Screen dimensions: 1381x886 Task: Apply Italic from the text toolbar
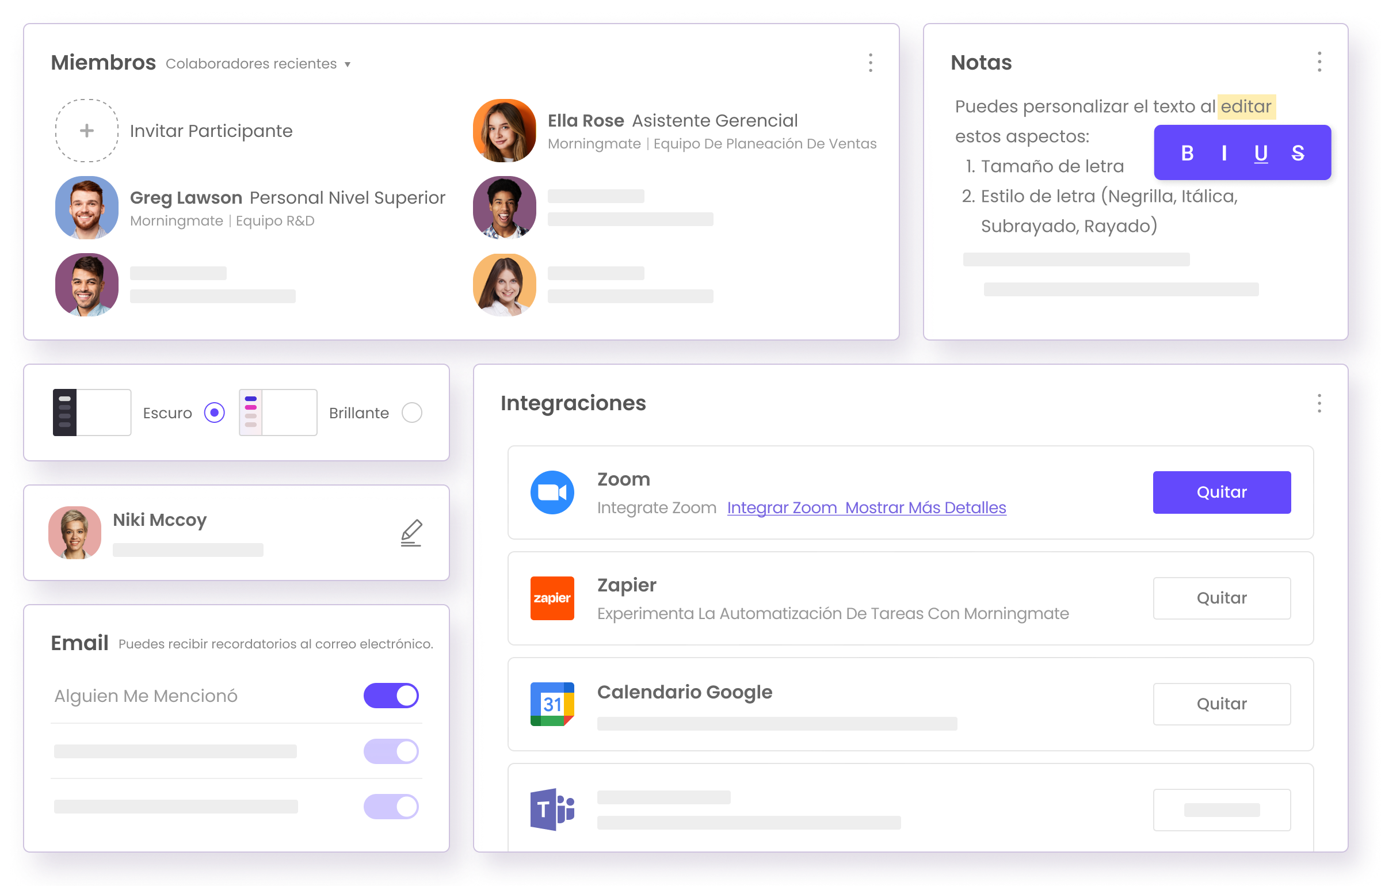point(1224,153)
